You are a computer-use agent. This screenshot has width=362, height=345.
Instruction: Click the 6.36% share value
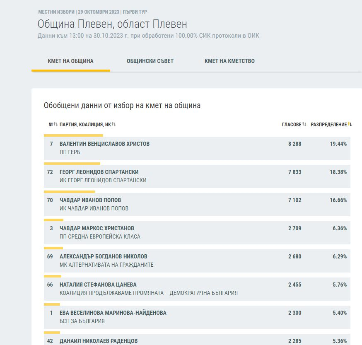pos(340,228)
